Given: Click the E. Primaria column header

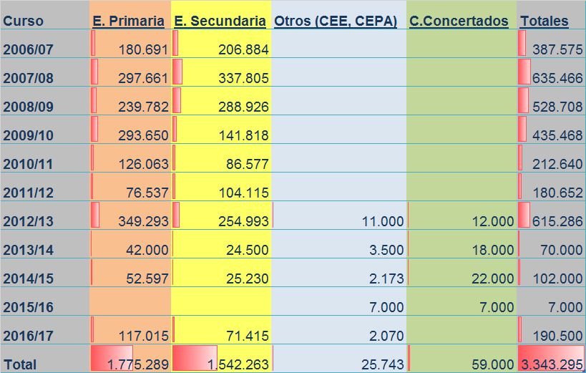Looking at the screenshot, I should pyautogui.click(x=128, y=21).
